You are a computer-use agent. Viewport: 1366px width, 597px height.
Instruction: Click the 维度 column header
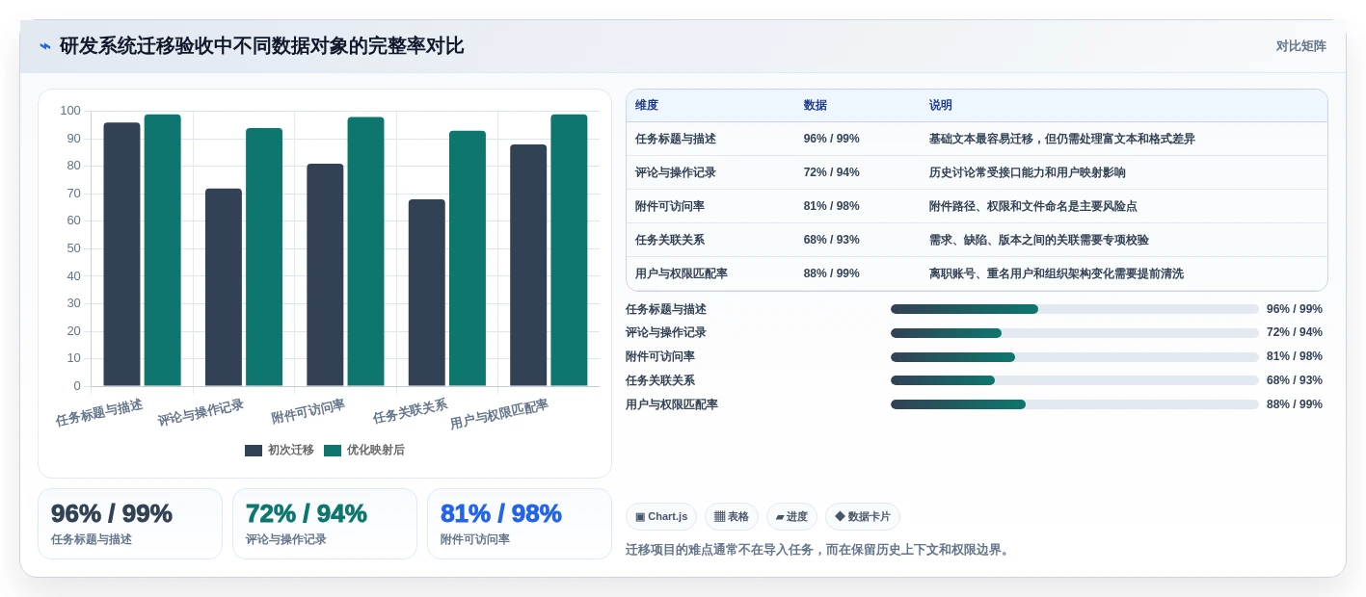(647, 106)
